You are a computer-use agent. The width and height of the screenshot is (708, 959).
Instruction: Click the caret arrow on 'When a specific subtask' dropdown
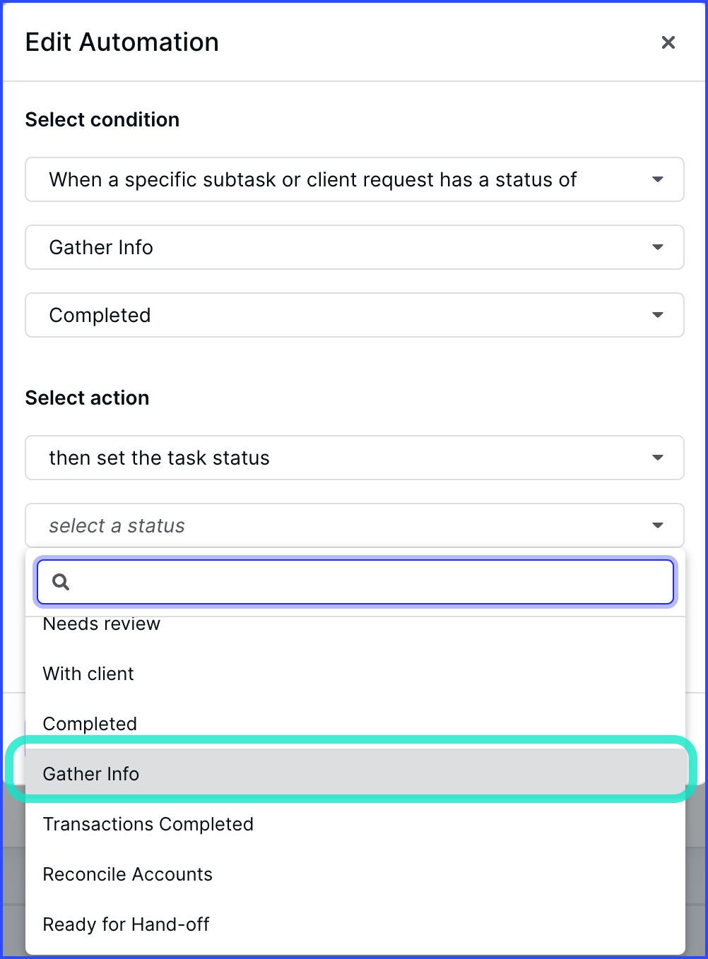[x=658, y=179]
